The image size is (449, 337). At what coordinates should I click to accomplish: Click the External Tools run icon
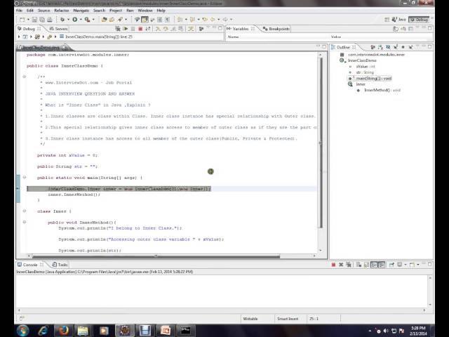[x=87, y=20]
